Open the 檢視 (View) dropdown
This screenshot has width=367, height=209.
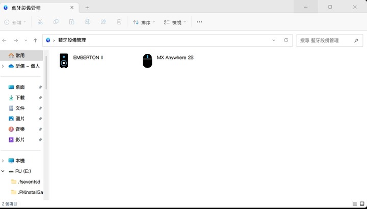pos(175,22)
